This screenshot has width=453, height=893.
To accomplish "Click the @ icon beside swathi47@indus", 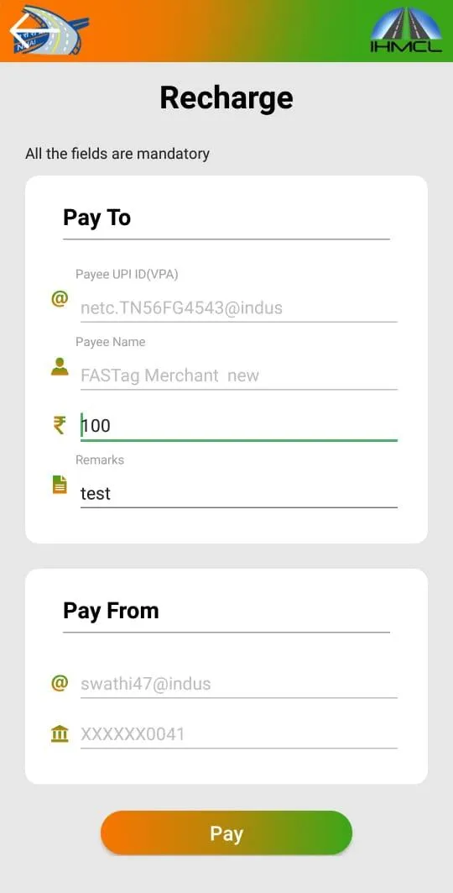I will pyautogui.click(x=59, y=683).
